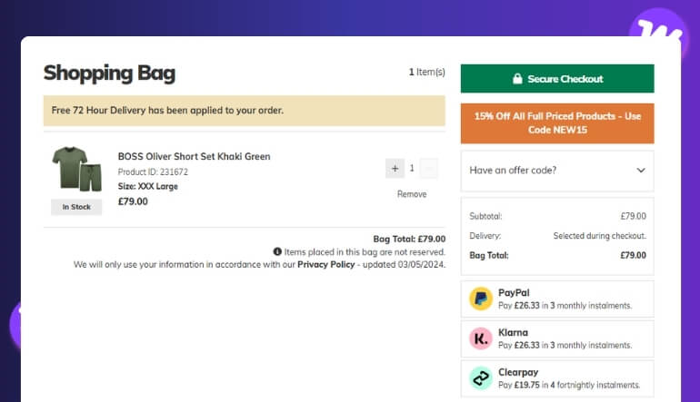Decrease quantity with the minus button

428,168
